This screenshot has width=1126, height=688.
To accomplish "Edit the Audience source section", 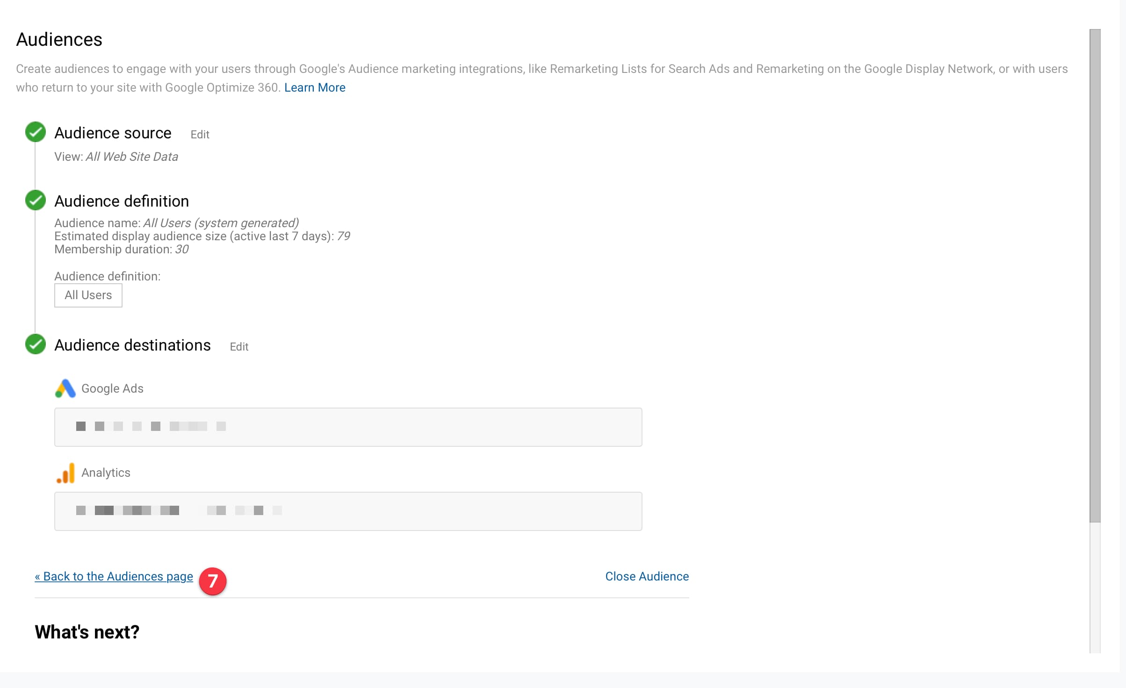I will point(200,135).
